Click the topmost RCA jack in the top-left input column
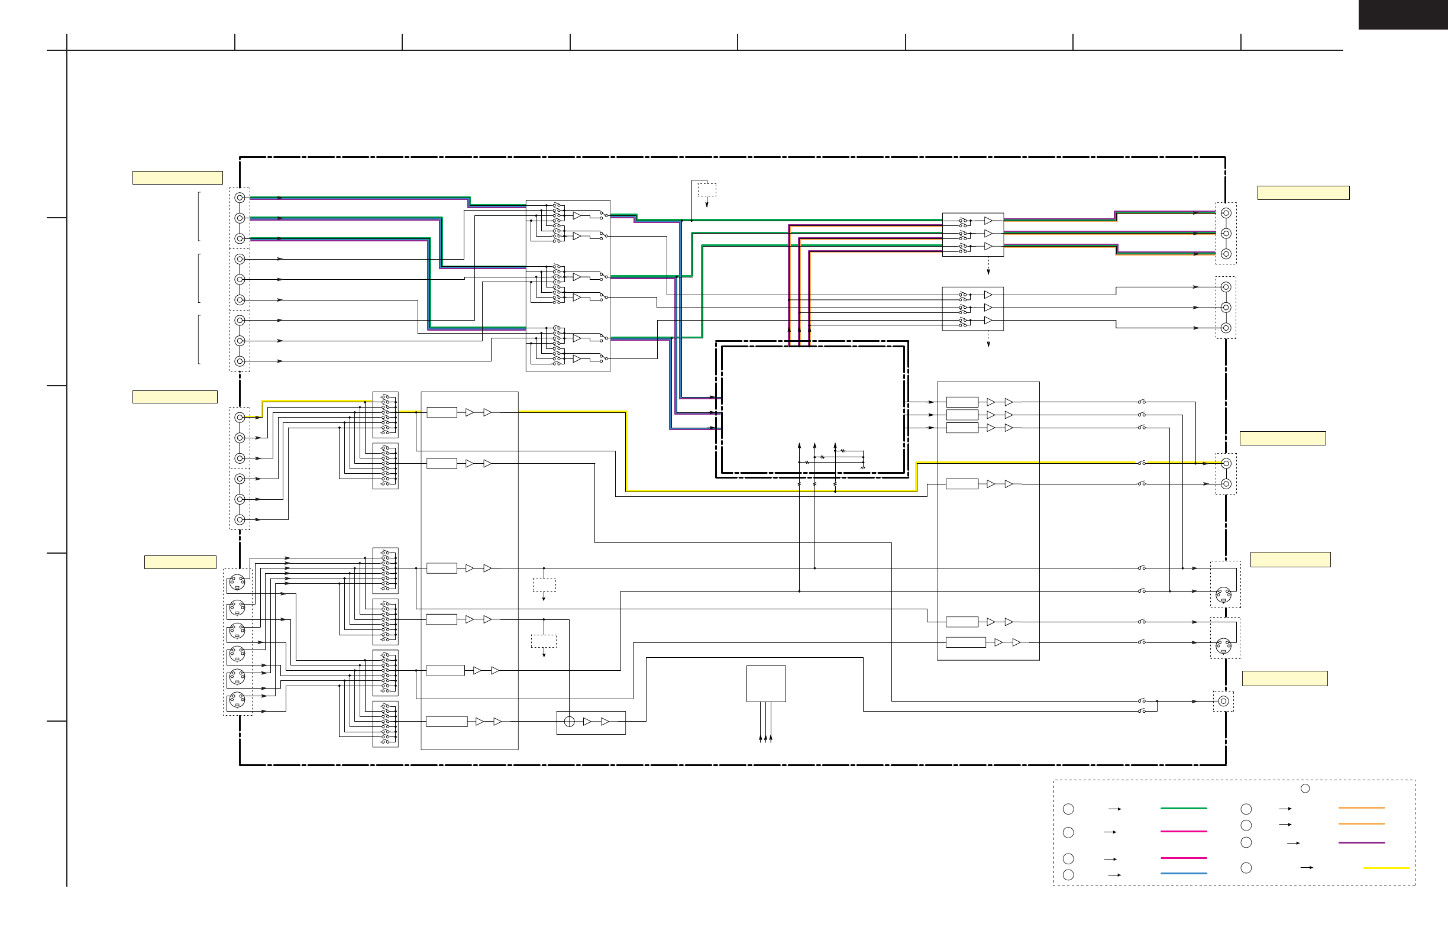 click(x=240, y=198)
